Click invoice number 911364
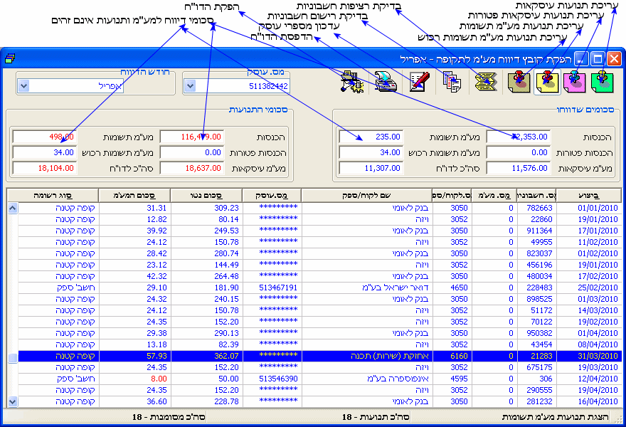The height and width of the screenshot is (427, 626). (x=539, y=231)
